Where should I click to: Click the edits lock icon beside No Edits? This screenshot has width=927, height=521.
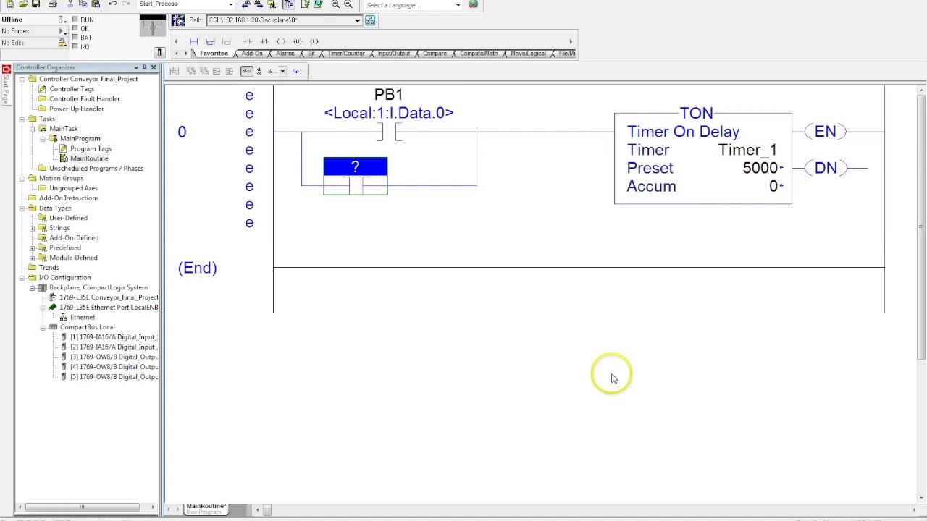pyautogui.click(x=62, y=43)
